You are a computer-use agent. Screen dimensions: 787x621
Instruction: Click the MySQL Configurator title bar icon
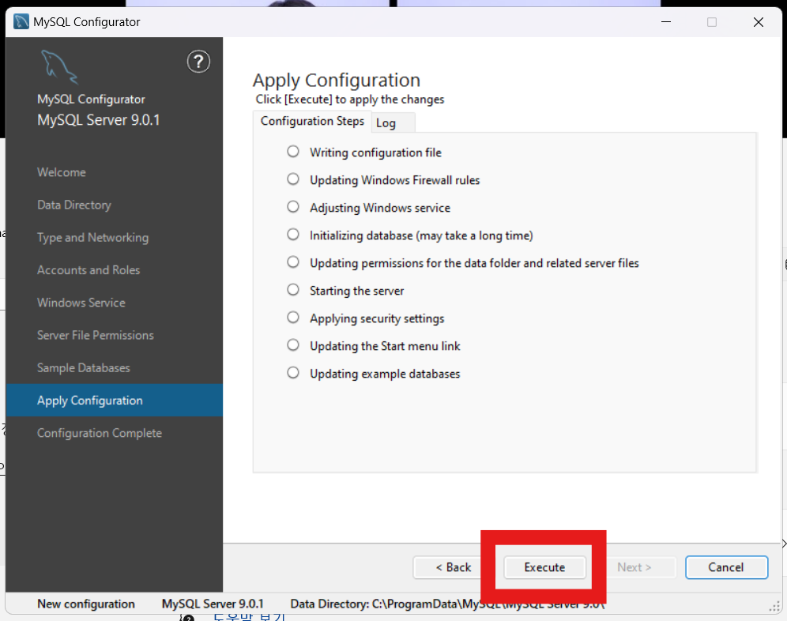pyautogui.click(x=21, y=22)
